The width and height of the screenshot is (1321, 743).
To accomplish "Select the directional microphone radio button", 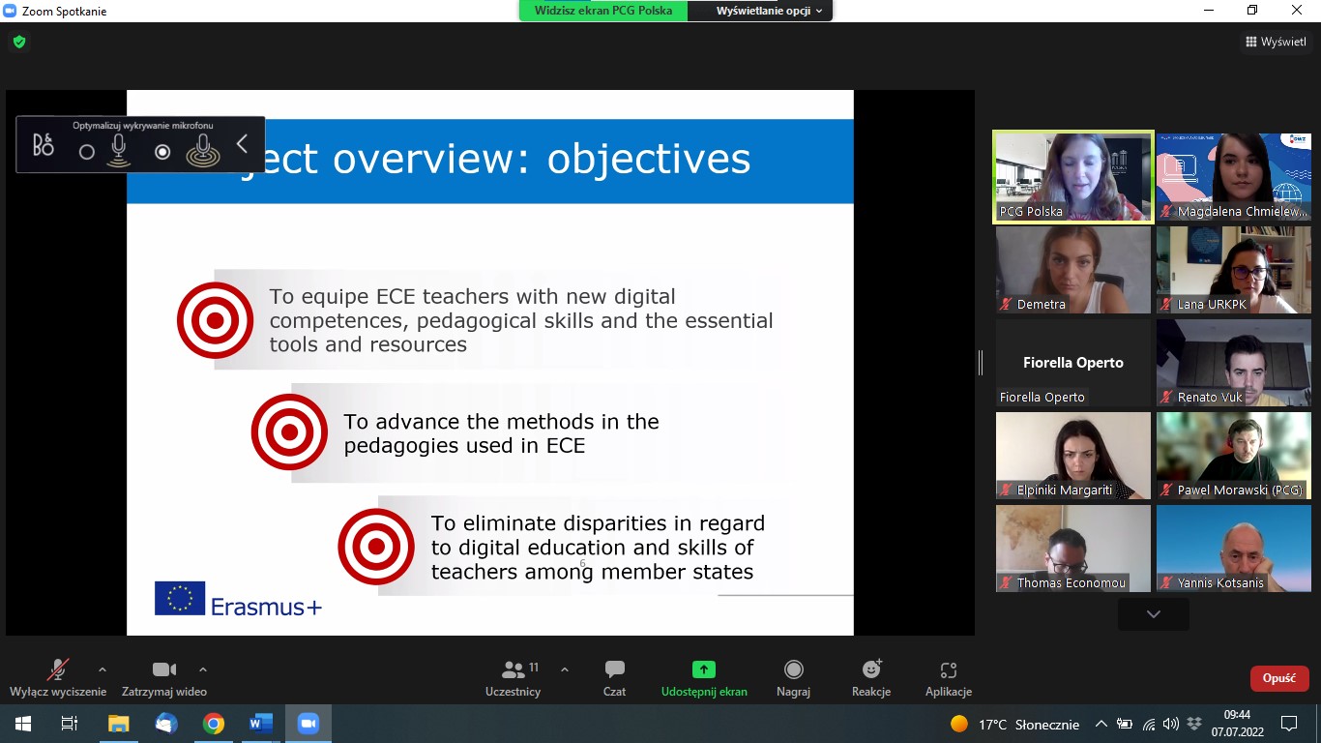I will (x=87, y=152).
